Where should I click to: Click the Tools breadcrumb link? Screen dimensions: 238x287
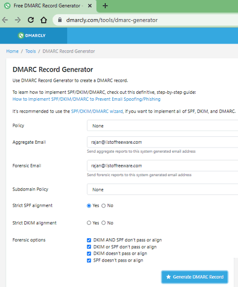(x=31, y=51)
